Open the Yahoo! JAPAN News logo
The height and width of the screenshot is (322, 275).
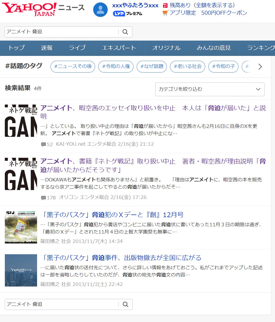tap(43, 10)
